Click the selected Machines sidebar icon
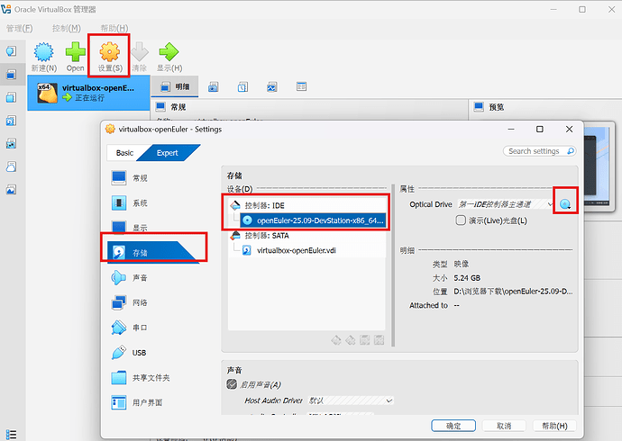This screenshot has height=441, width=622. (x=11, y=74)
